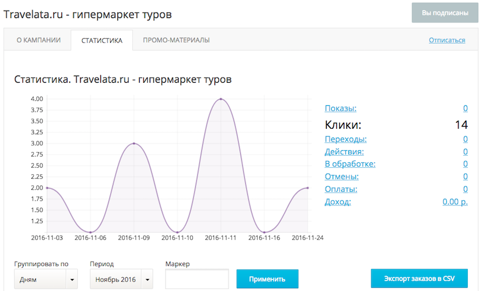The width and height of the screenshot is (482, 291).
Task: Click the 0.00 р. income value
Action: [455, 202]
